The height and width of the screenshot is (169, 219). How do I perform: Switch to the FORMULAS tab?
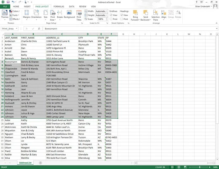59,6
